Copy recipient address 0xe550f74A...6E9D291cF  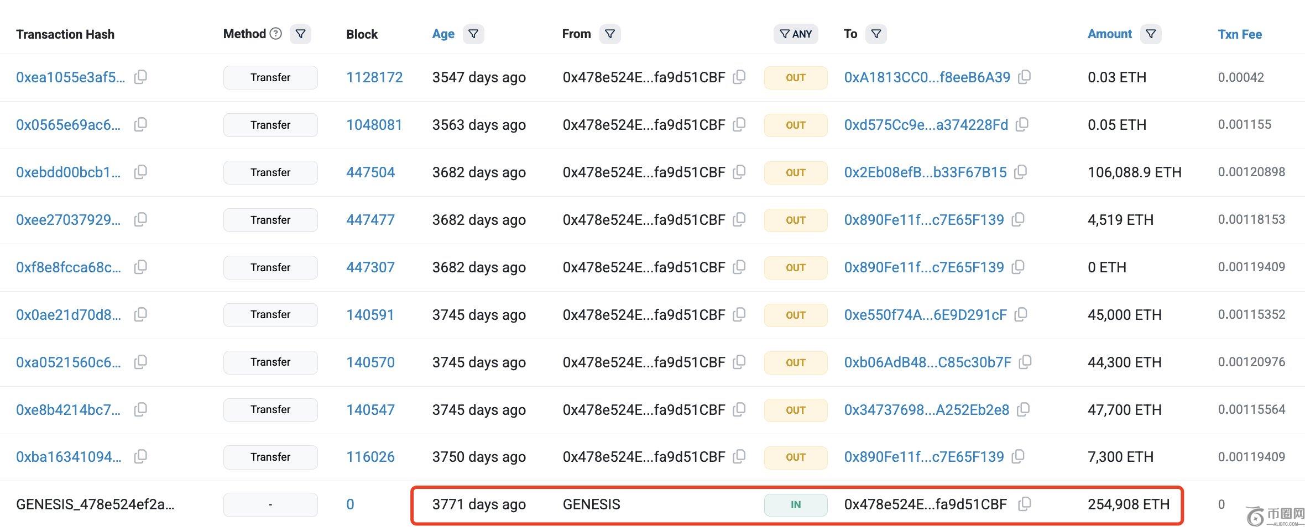click(x=1021, y=314)
